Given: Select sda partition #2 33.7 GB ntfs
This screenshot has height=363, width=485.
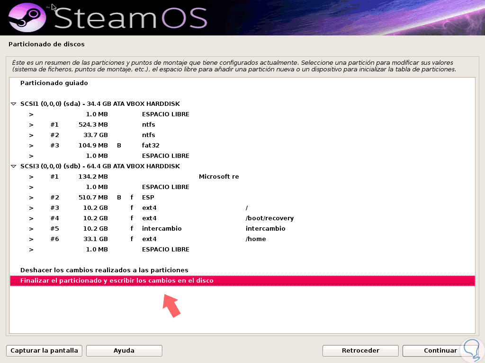Looking at the screenshot, I should pyautogui.click(x=242, y=135).
